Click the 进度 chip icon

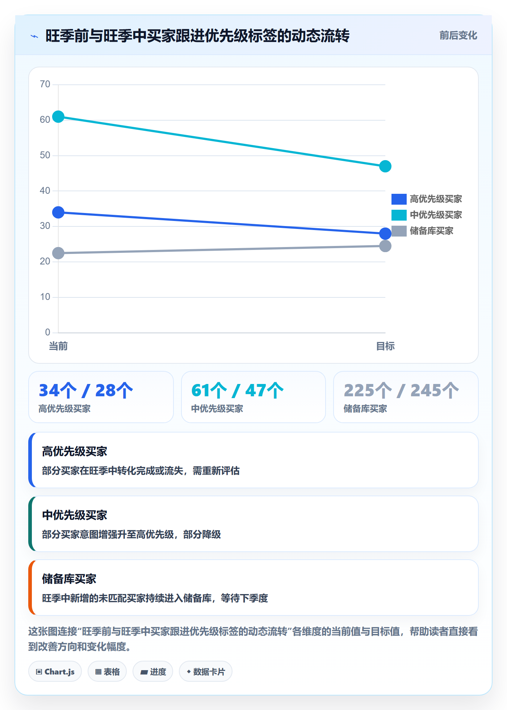(144, 672)
